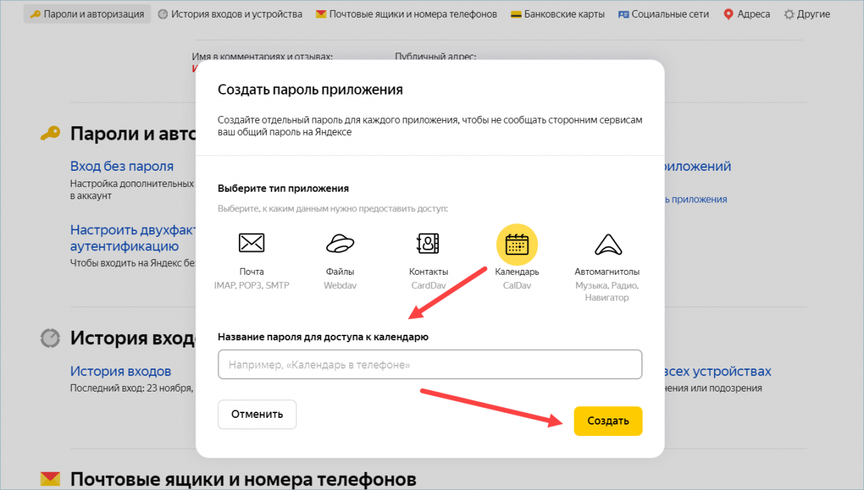Image resolution: width=864 pixels, height=490 pixels.
Task: Click the Контакты label in the dialog
Action: pyautogui.click(x=429, y=272)
